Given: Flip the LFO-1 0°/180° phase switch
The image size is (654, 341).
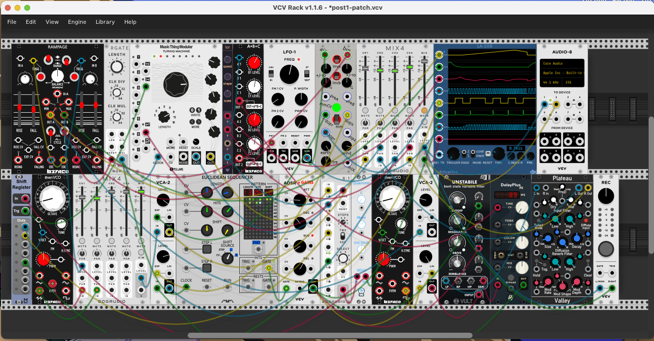Looking at the screenshot, I should 306,73.
